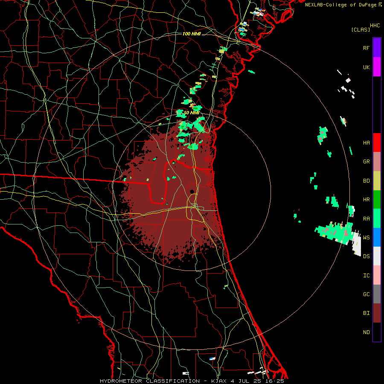The image size is (384, 384).
Task: Click the HR legend label
Action: [366, 200]
